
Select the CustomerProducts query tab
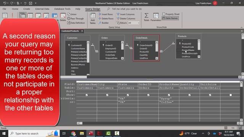pos(70,31)
